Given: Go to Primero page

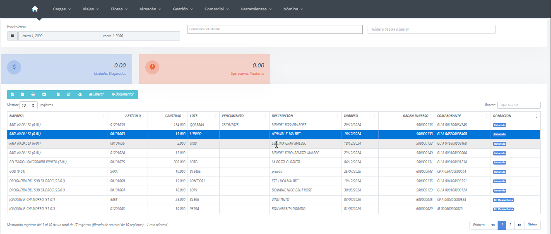Looking at the screenshot, I should click(479, 225).
